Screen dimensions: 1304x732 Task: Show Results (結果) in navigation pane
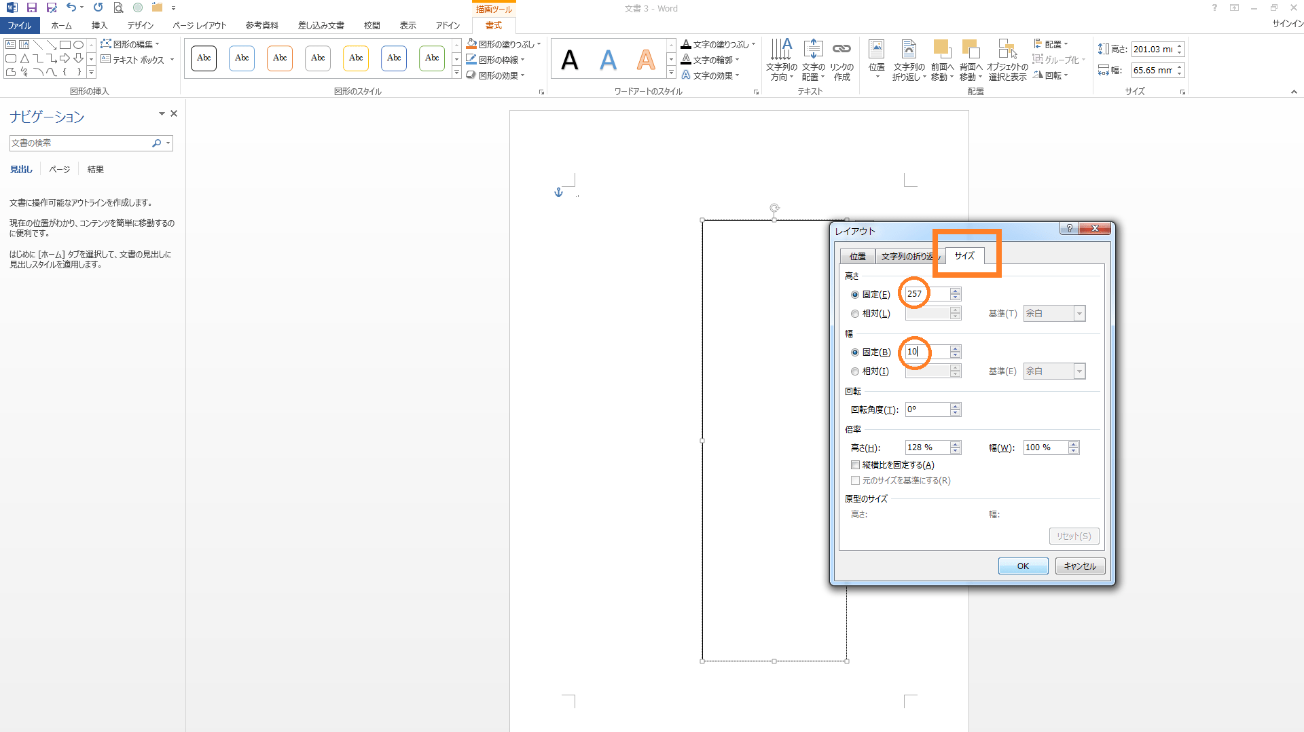(96, 169)
